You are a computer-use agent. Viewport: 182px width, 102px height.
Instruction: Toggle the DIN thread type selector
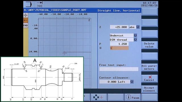pyautogui.click(x=135, y=40)
